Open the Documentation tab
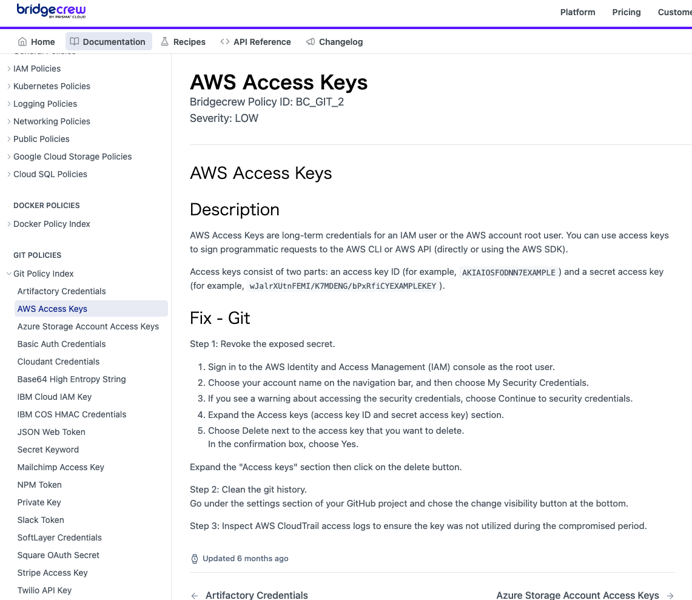The width and height of the screenshot is (692, 600). 109,41
